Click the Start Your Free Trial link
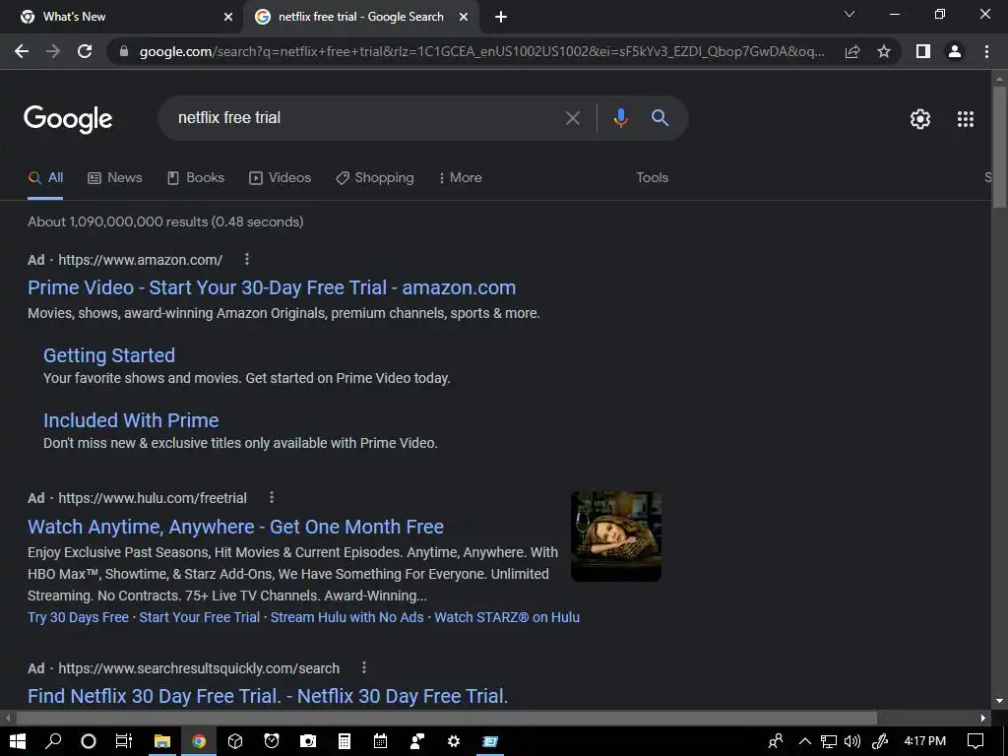Screen dimensions: 1008x756 (x=199, y=617)
